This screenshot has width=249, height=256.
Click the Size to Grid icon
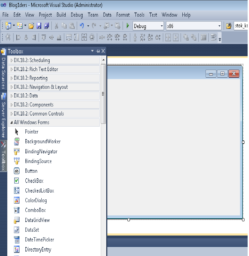pyautogui.click(x=92, y=37)
